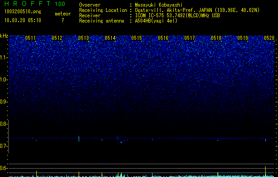Click the "Receiving antenna" field label

click(x=102, y=21)
